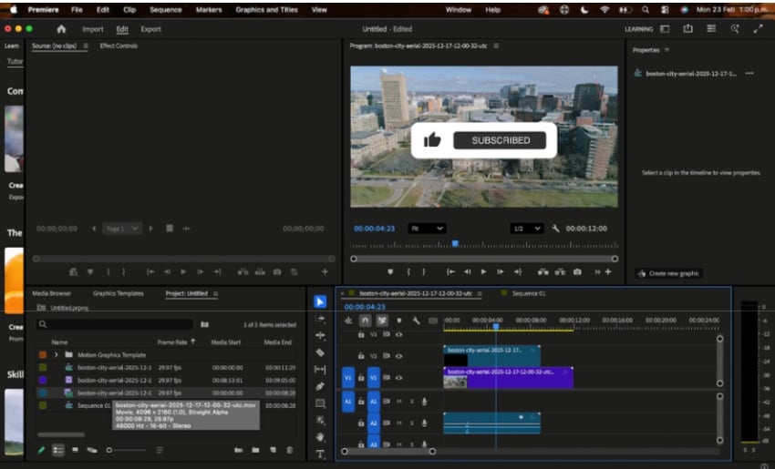The height and width of the screenshot is (469, 775).
Task: Open the Export workspace
Action: pos(150,29)
